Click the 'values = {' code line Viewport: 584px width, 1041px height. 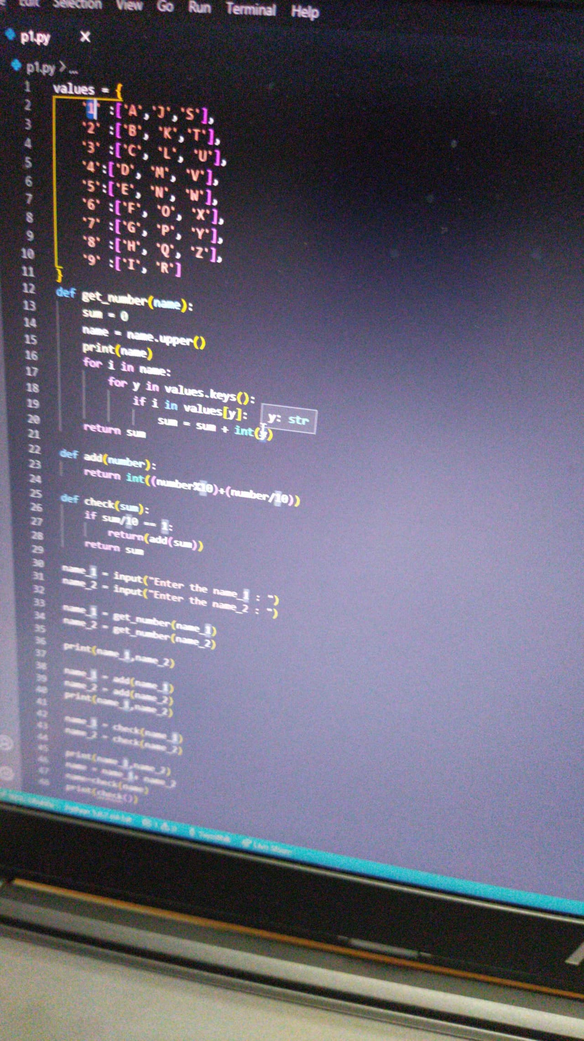coord(88,90)
